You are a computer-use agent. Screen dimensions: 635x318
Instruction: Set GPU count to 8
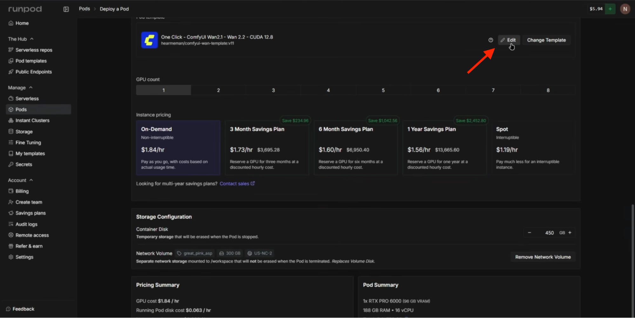[x=548, y=90]
